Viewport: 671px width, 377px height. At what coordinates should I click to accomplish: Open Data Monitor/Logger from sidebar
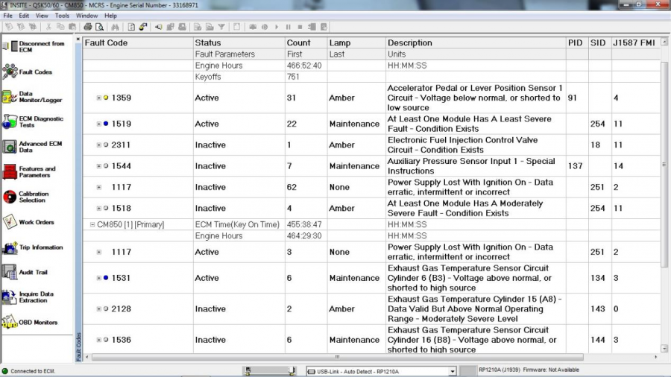coord(10,97)
